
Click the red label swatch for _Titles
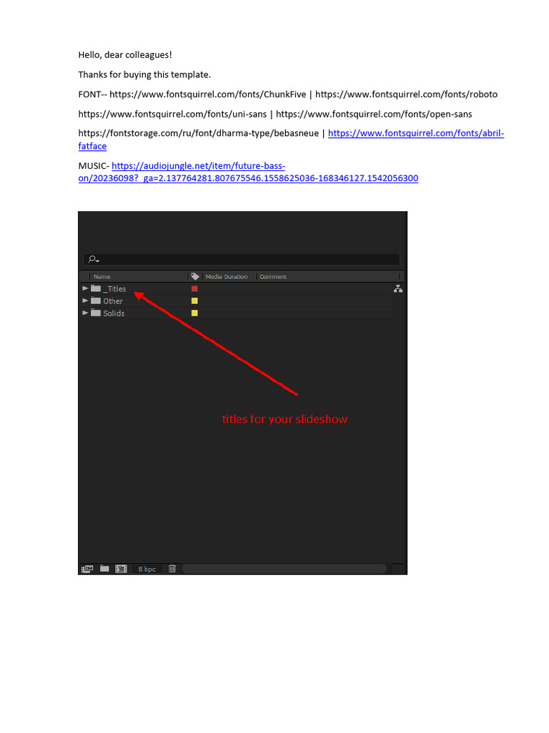[x=194, y=289]
